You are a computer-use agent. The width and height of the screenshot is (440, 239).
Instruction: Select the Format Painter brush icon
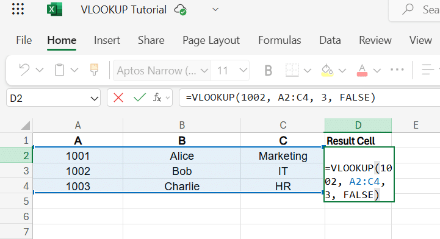pos(94,70)
